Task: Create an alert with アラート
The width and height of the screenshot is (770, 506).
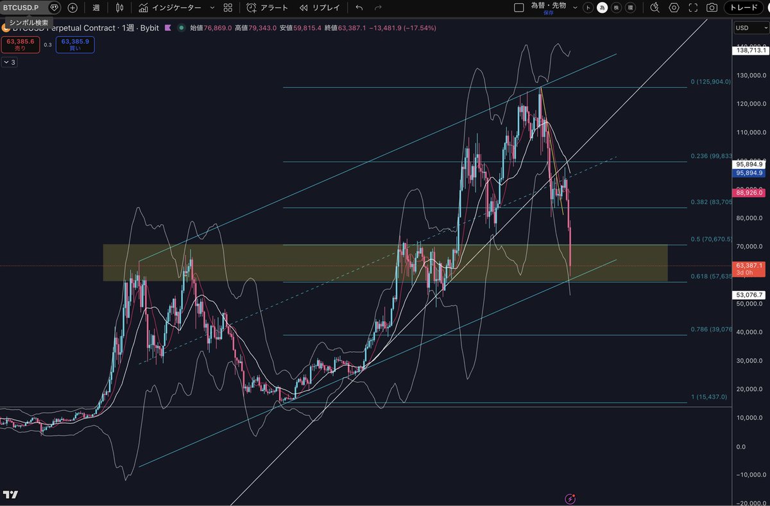Action: [x=268, y=8]
